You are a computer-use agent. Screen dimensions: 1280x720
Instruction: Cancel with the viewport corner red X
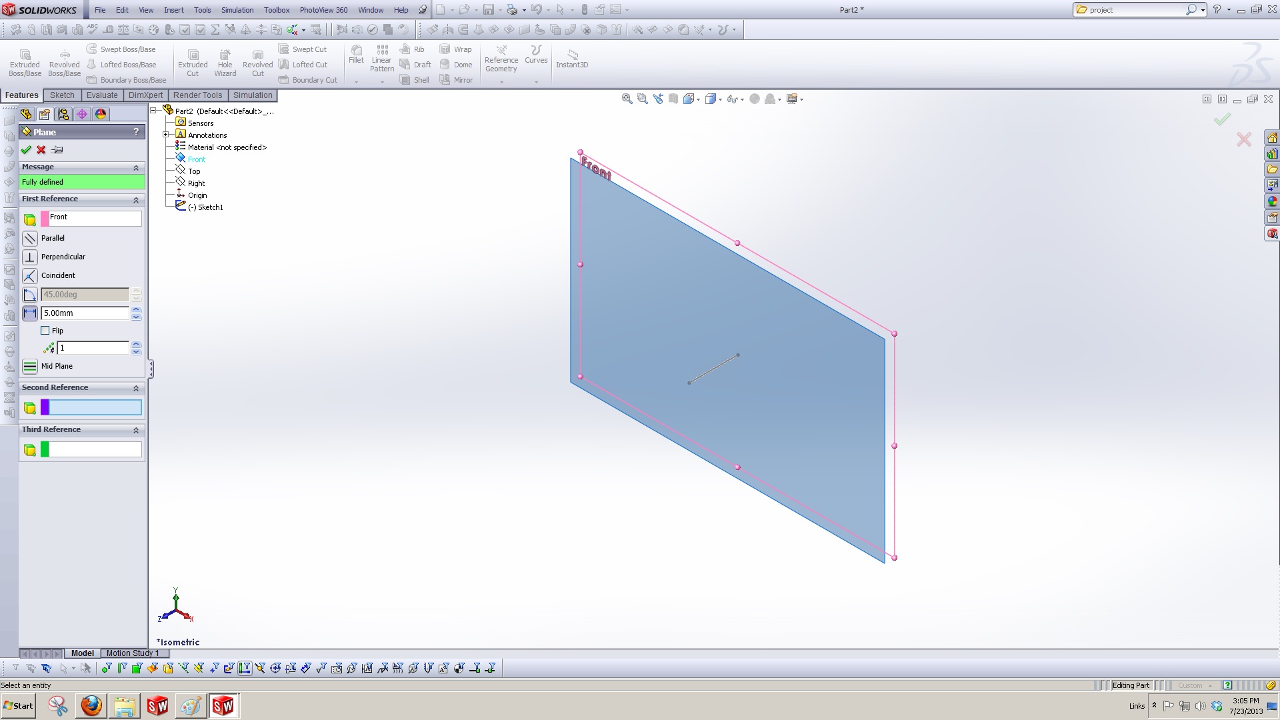(1243, 139)
